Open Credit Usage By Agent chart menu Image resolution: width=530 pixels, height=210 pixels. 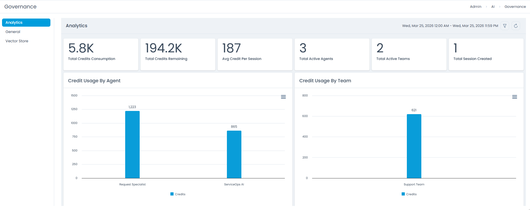pos(283,97)
